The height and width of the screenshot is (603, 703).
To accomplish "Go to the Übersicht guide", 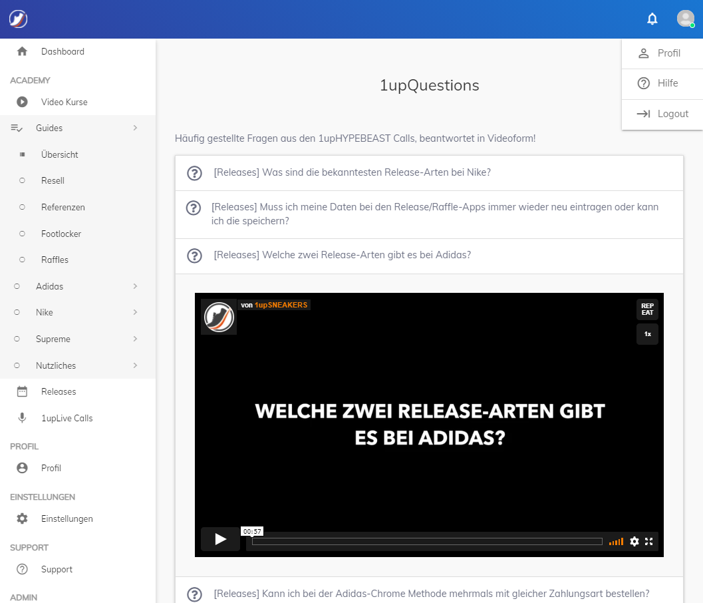I will (x=60, y=155).
